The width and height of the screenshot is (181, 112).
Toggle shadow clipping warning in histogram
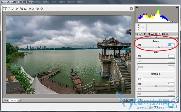tap(137, 7)
